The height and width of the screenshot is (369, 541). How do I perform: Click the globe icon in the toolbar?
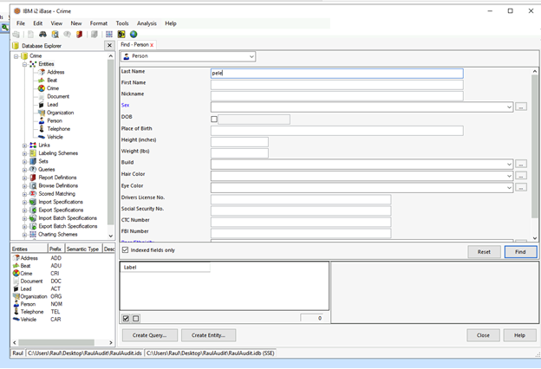(134, 35)
